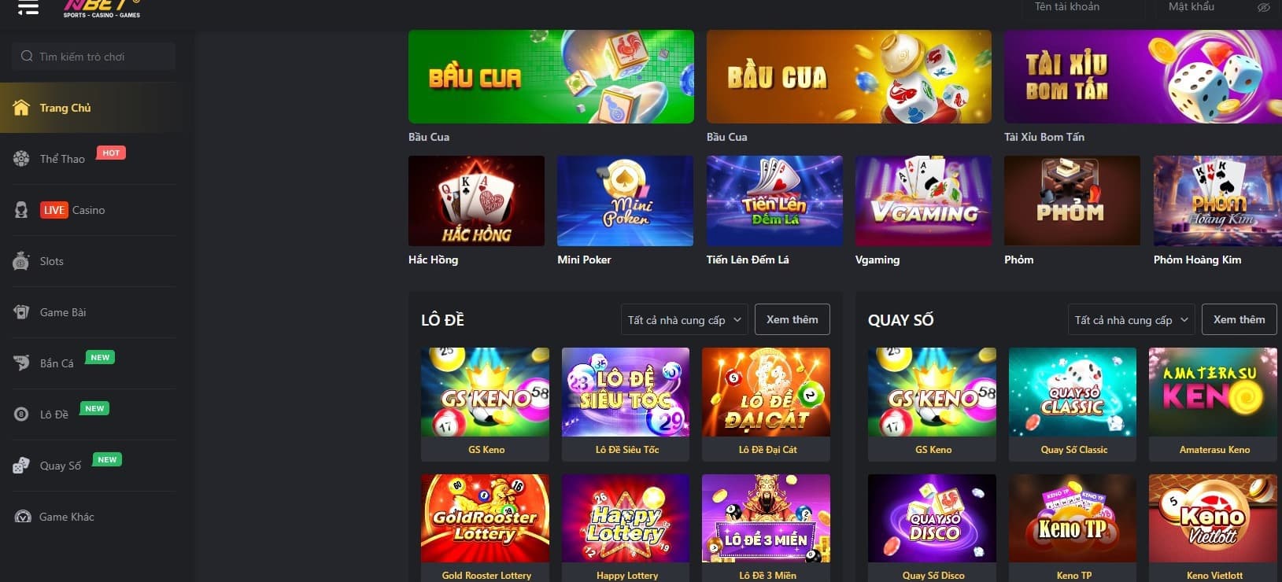Viewport: 1282px width, 582px height.
Task: Expand Quay Số provider dropdown
Action: pos(1131,320)
